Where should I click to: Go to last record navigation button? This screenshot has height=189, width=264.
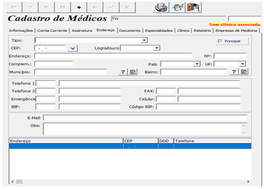(x=63, y=7)
